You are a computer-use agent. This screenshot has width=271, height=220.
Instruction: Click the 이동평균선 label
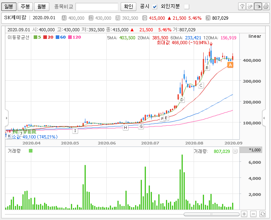(x=18, y=37)
